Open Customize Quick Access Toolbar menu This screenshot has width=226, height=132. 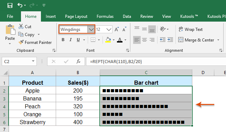coord(44,5)
